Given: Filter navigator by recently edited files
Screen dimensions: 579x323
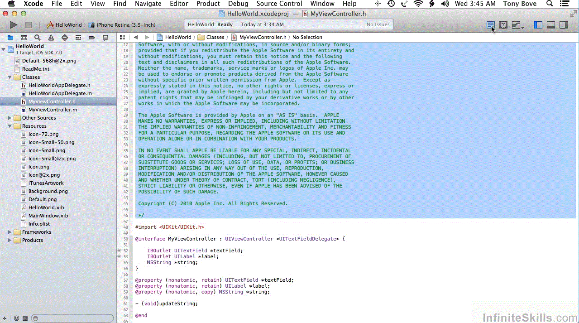Looking at the screenshot, I should tap(16, 318).
